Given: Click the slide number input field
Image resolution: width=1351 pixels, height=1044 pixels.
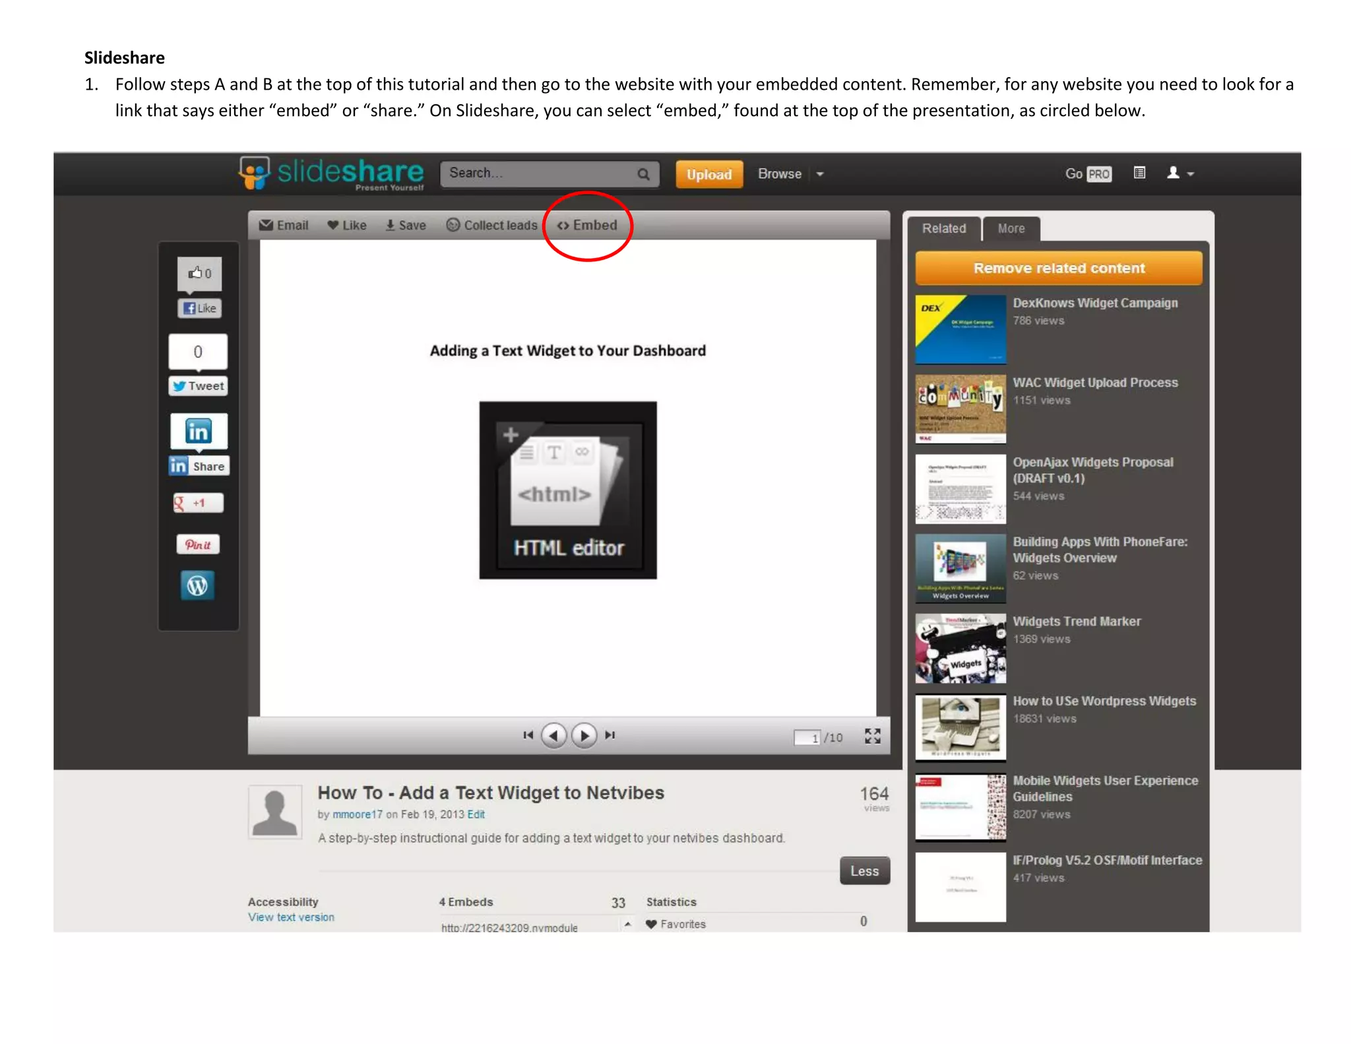Looking at the screenshot, I should tap(807, 737).
